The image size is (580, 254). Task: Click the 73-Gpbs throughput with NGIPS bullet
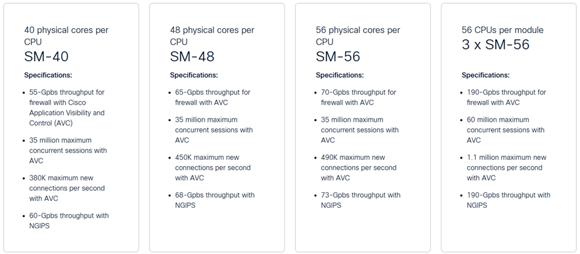[360, 200]
